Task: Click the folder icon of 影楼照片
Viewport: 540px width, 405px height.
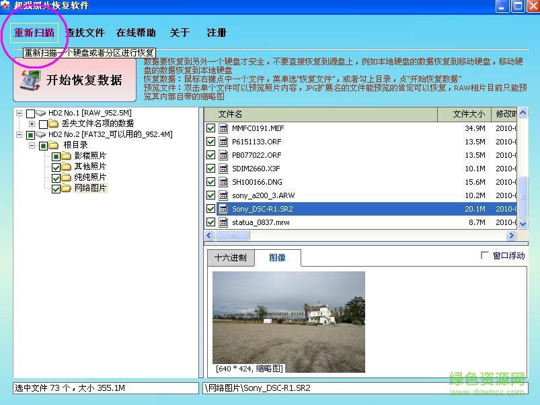Action: click(66, 156)
